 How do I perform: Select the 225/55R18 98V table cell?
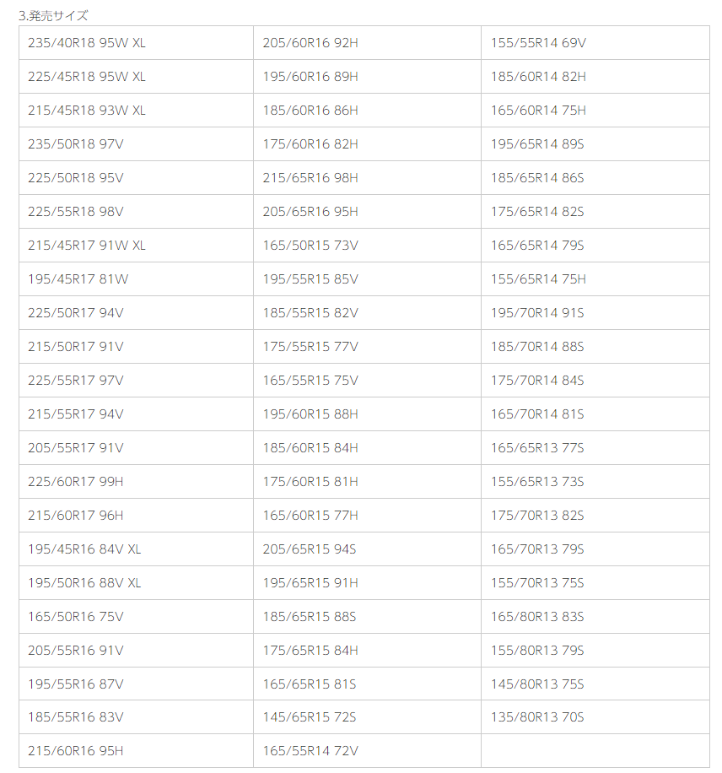[x=76, y=212]
